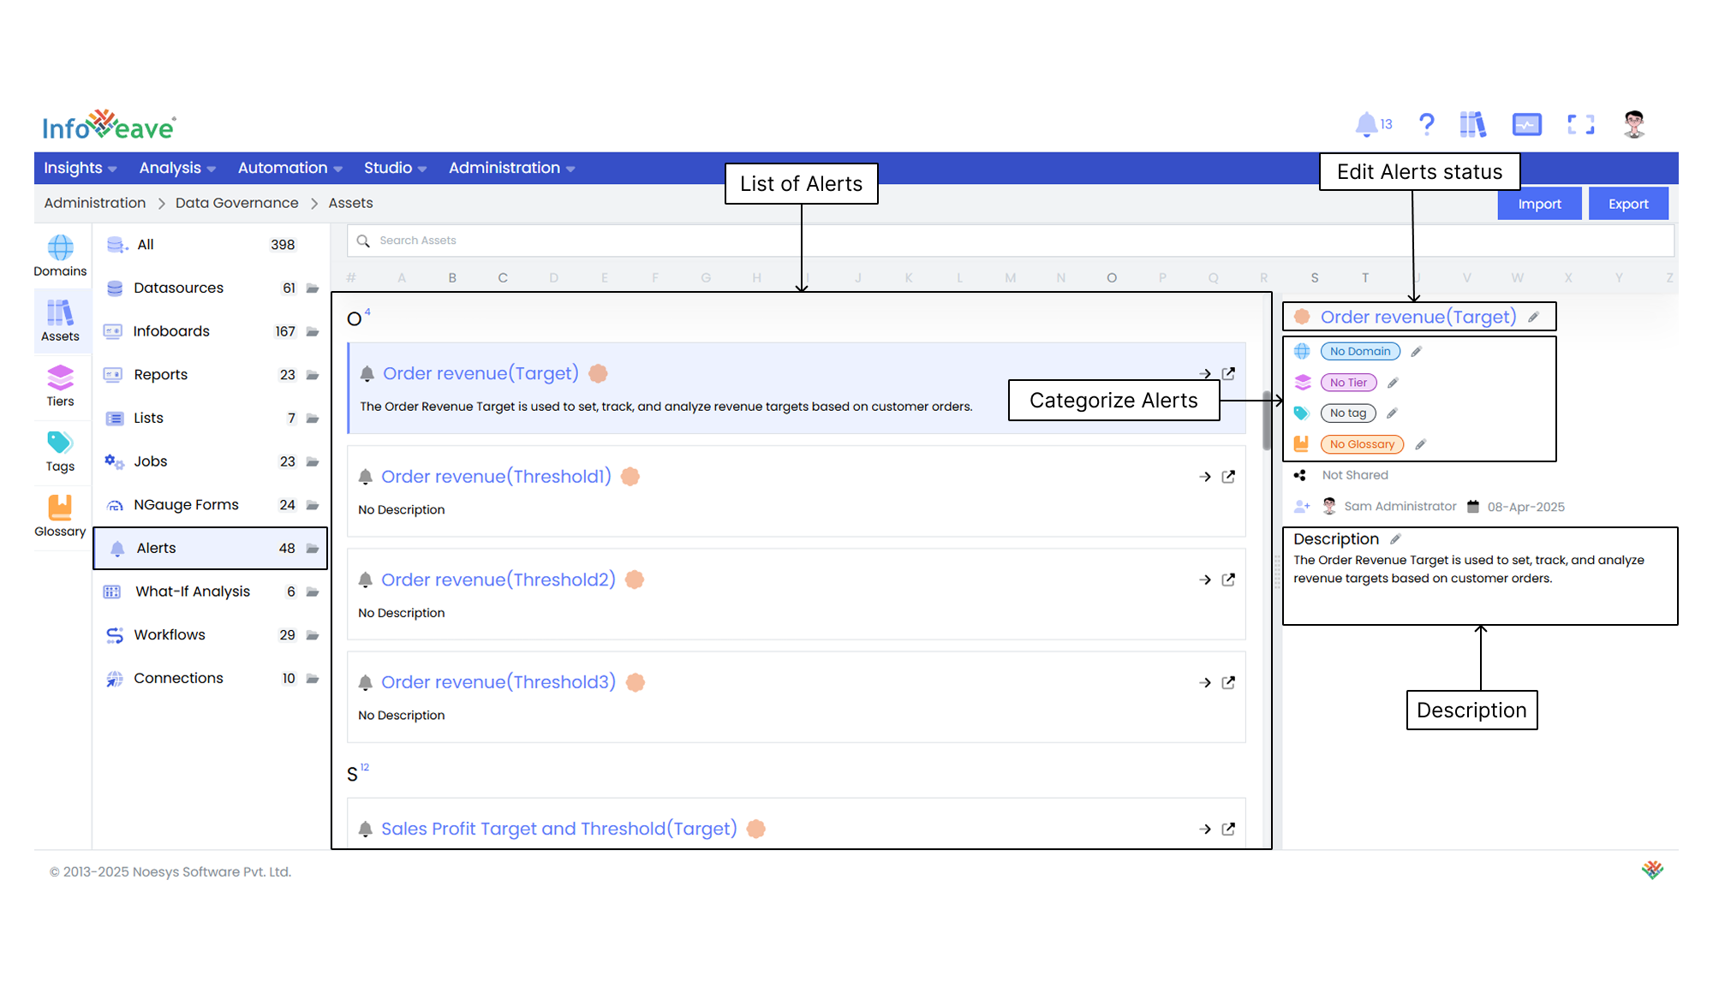Click the pencil icon next to Order revenue(Target) title
Screen dimensions: 1713x993
pyautogui.click(x=1533, y=318)
